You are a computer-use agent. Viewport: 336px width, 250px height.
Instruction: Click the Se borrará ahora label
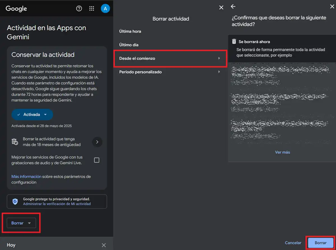coord(254,42)
